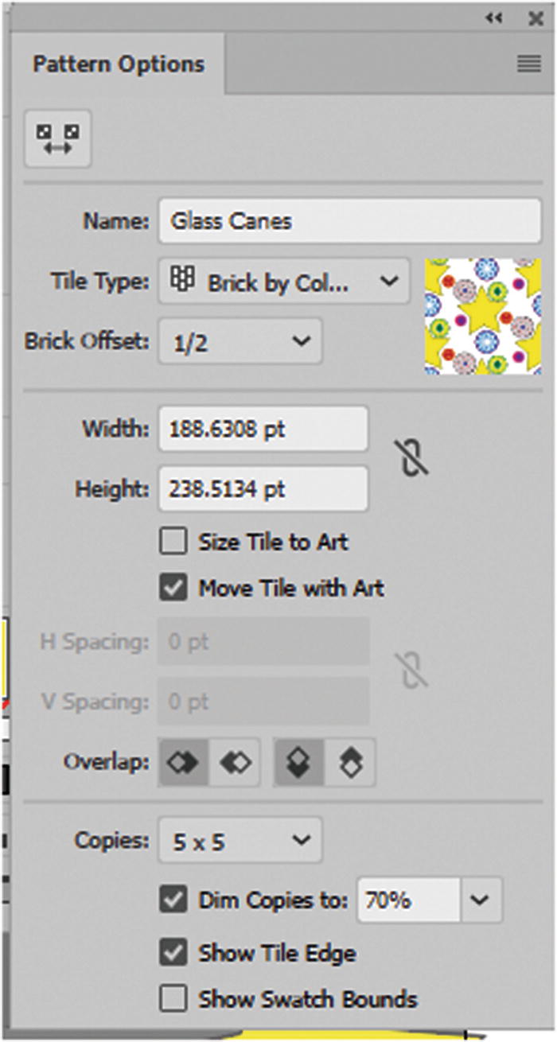Viewport: 557px width, 1042px height.
Task: Open the Copies 5 x 5 dropdown
Action: pyautogui.click(x=240, y=840)
